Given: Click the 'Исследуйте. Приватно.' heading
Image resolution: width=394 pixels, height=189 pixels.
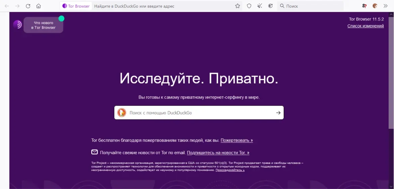Looking at the screenshot, I should 199,79.
